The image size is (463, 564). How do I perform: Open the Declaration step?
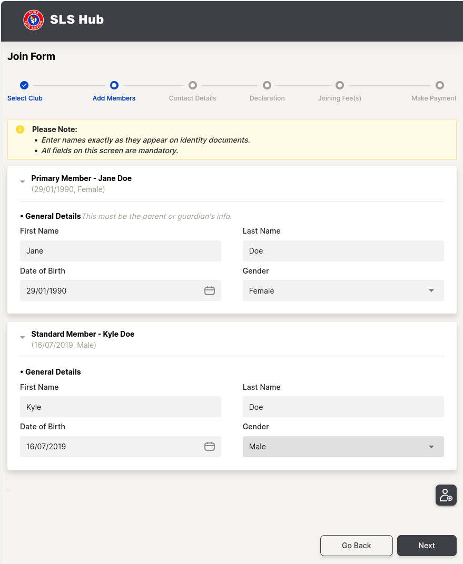267,92
